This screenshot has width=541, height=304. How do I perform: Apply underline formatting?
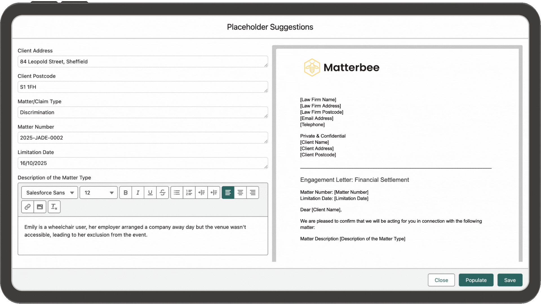(150, 193)
